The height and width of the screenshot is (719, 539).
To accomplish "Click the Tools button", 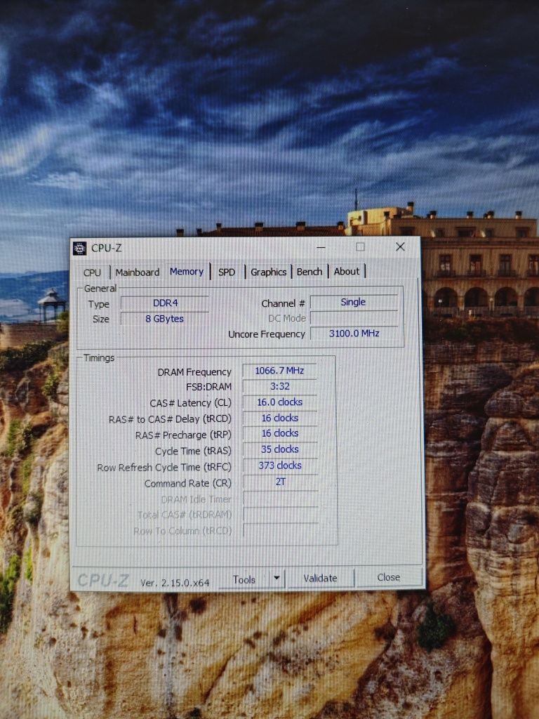I will pyautogui.click(x=244, y=579).
